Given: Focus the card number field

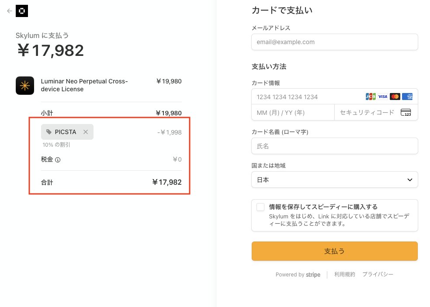Looking at the screenshot, I should coord(306,97).
